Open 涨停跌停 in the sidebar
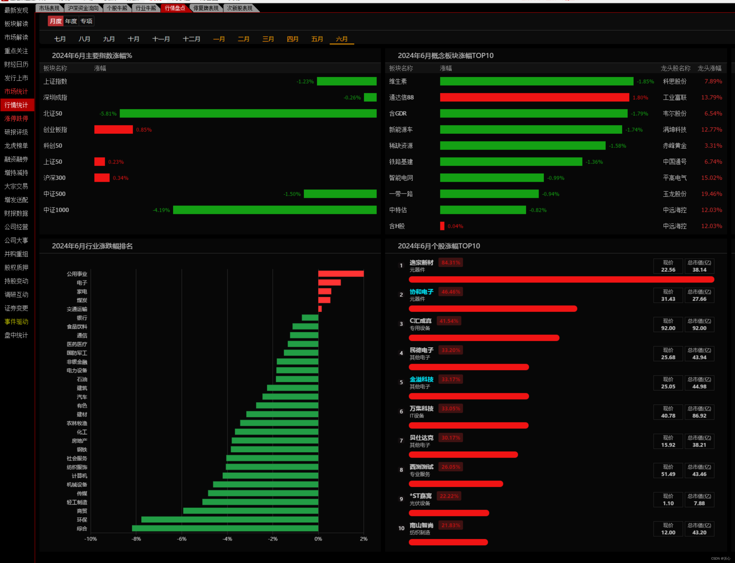This screenshot has height=563, width=735. pos(16,119)
